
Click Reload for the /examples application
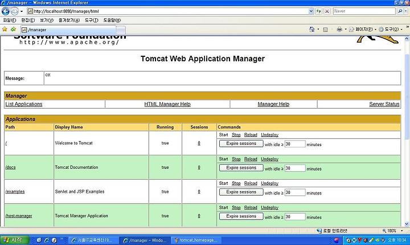pos(251,183)
